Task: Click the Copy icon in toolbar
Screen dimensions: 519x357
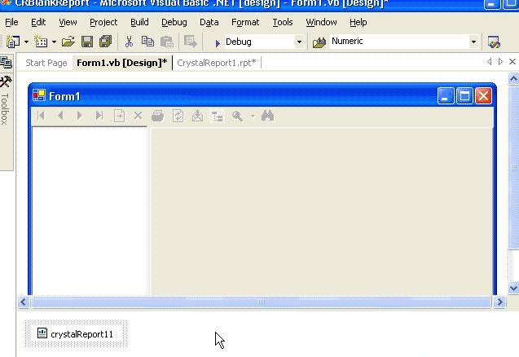Action: click(x=147, y=42)
